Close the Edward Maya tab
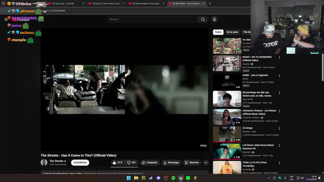 click(164, 4)
